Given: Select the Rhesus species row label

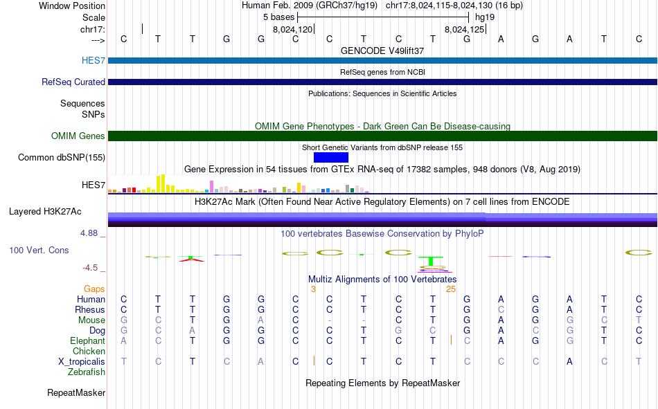Looking at the screenshot, I should point(90,309).
